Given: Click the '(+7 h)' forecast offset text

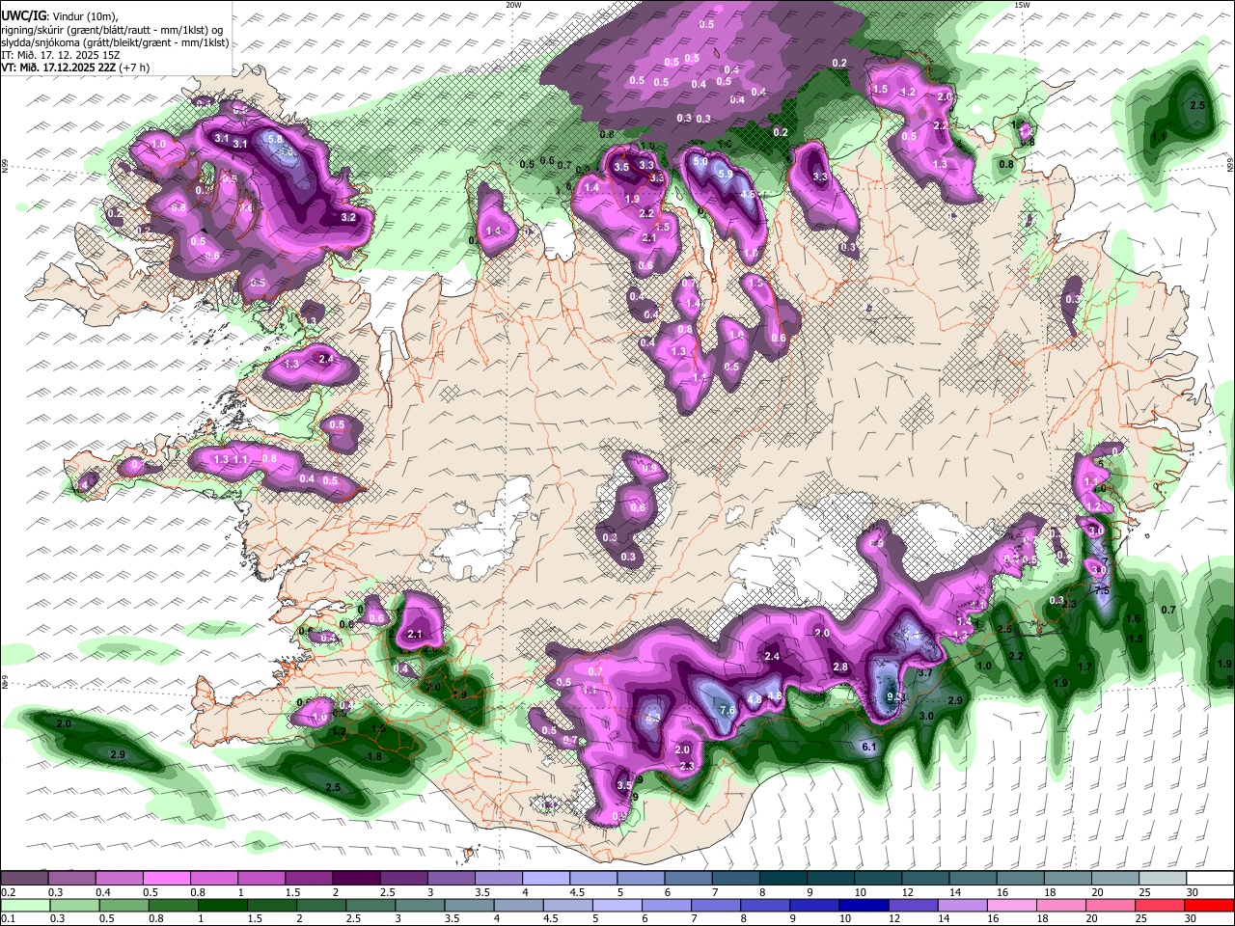Looking at the screenshot, I should pyautogui.click(x=136, y=68).
